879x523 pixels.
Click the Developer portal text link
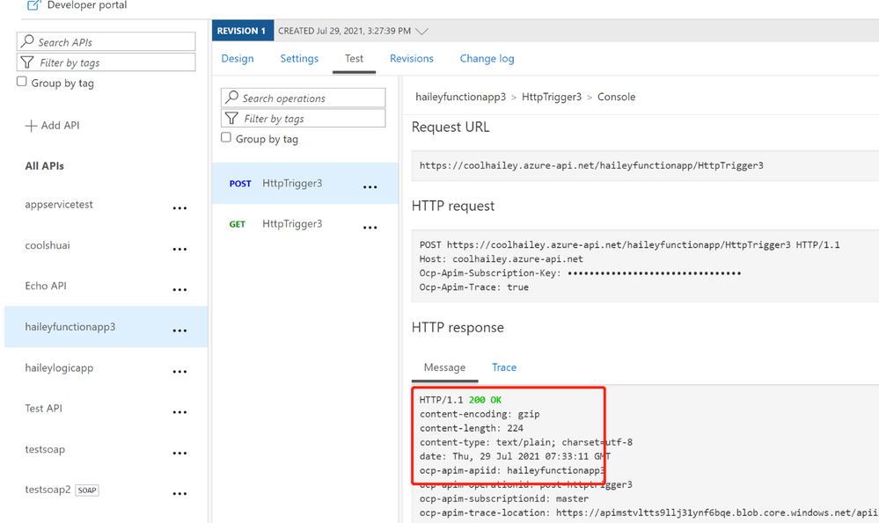pyautogui.click(x=87, y=5)
